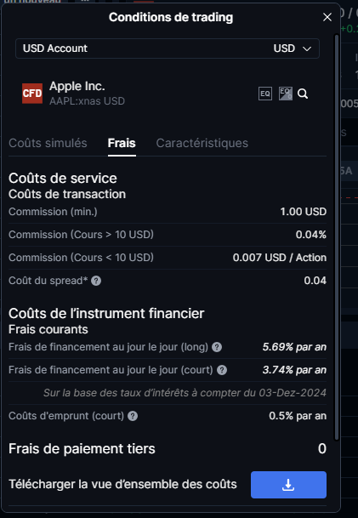Show help for Coût du spread
Viewport: 358px width, 518px height.
tap(96, 281)
